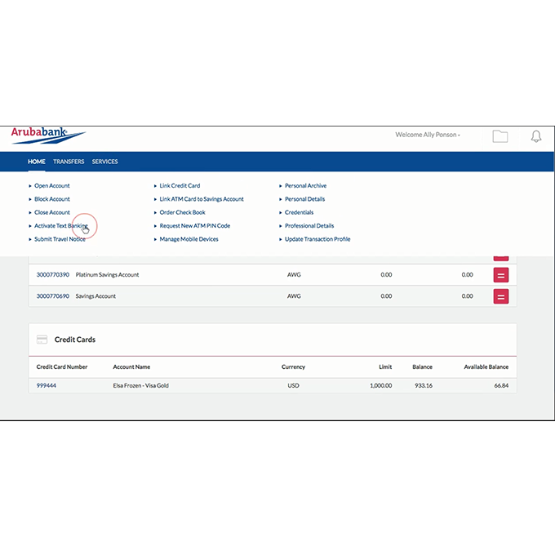Expand the Welcome Ally Ponson user menu

428,135
